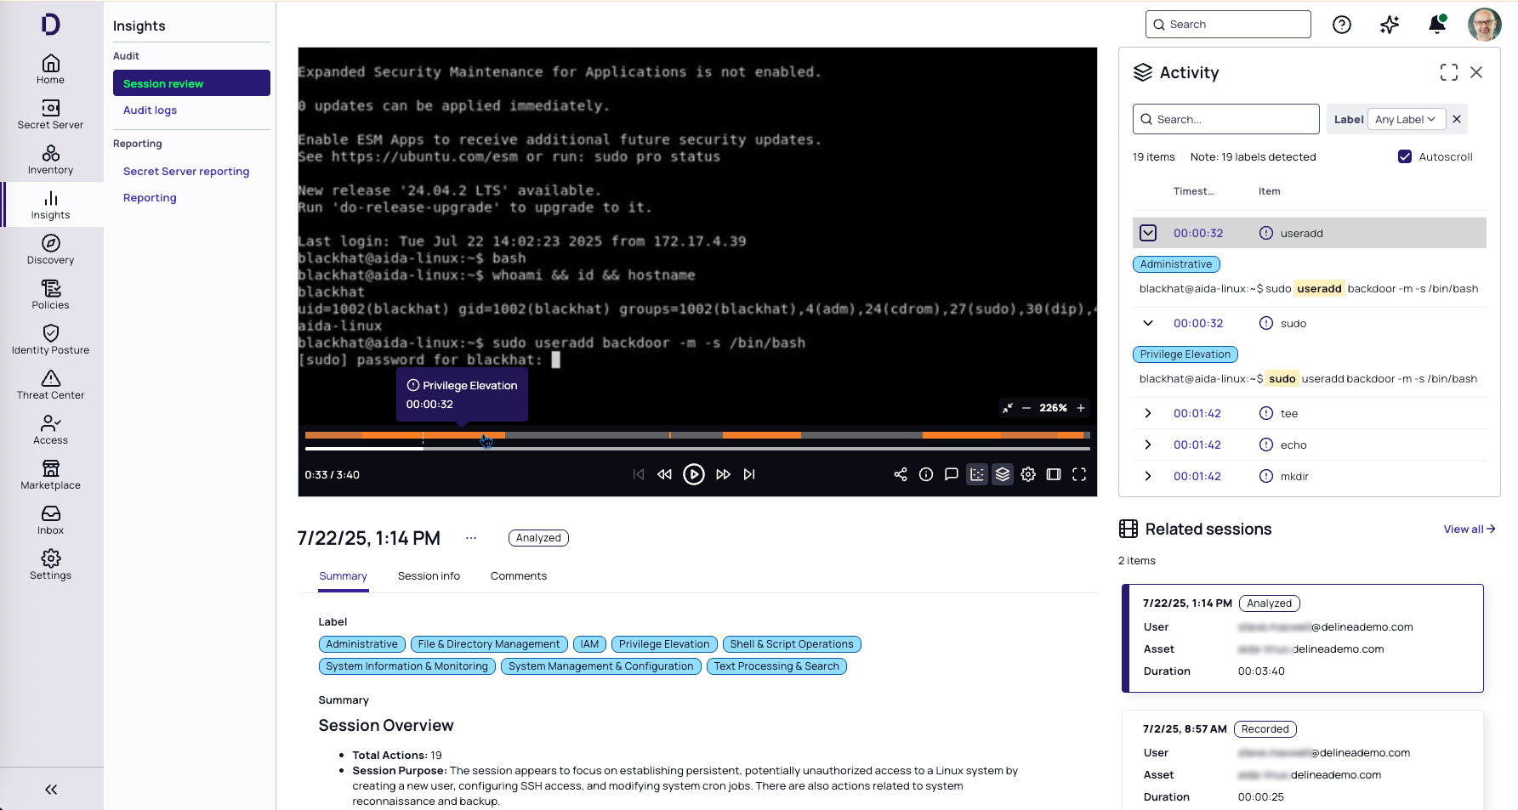
Task: Open the Threat Center from the sidebar
Action: 51,384
